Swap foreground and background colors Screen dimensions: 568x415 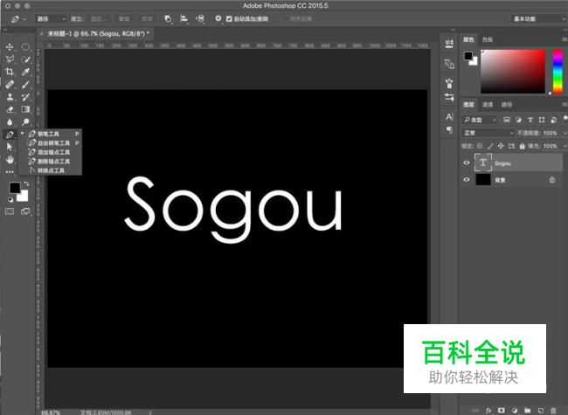[26, 184]
